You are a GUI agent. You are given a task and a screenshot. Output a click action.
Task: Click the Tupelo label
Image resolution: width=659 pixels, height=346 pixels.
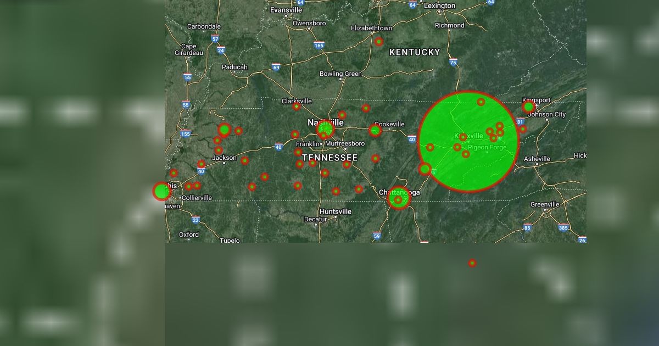[230, 240]
